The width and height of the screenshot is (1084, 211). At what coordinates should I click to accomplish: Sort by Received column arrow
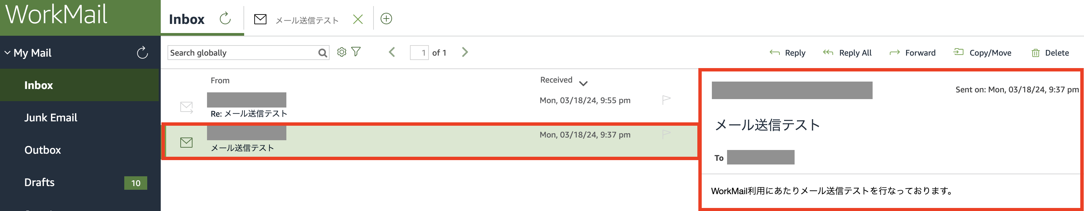click(x=583, y=83)
